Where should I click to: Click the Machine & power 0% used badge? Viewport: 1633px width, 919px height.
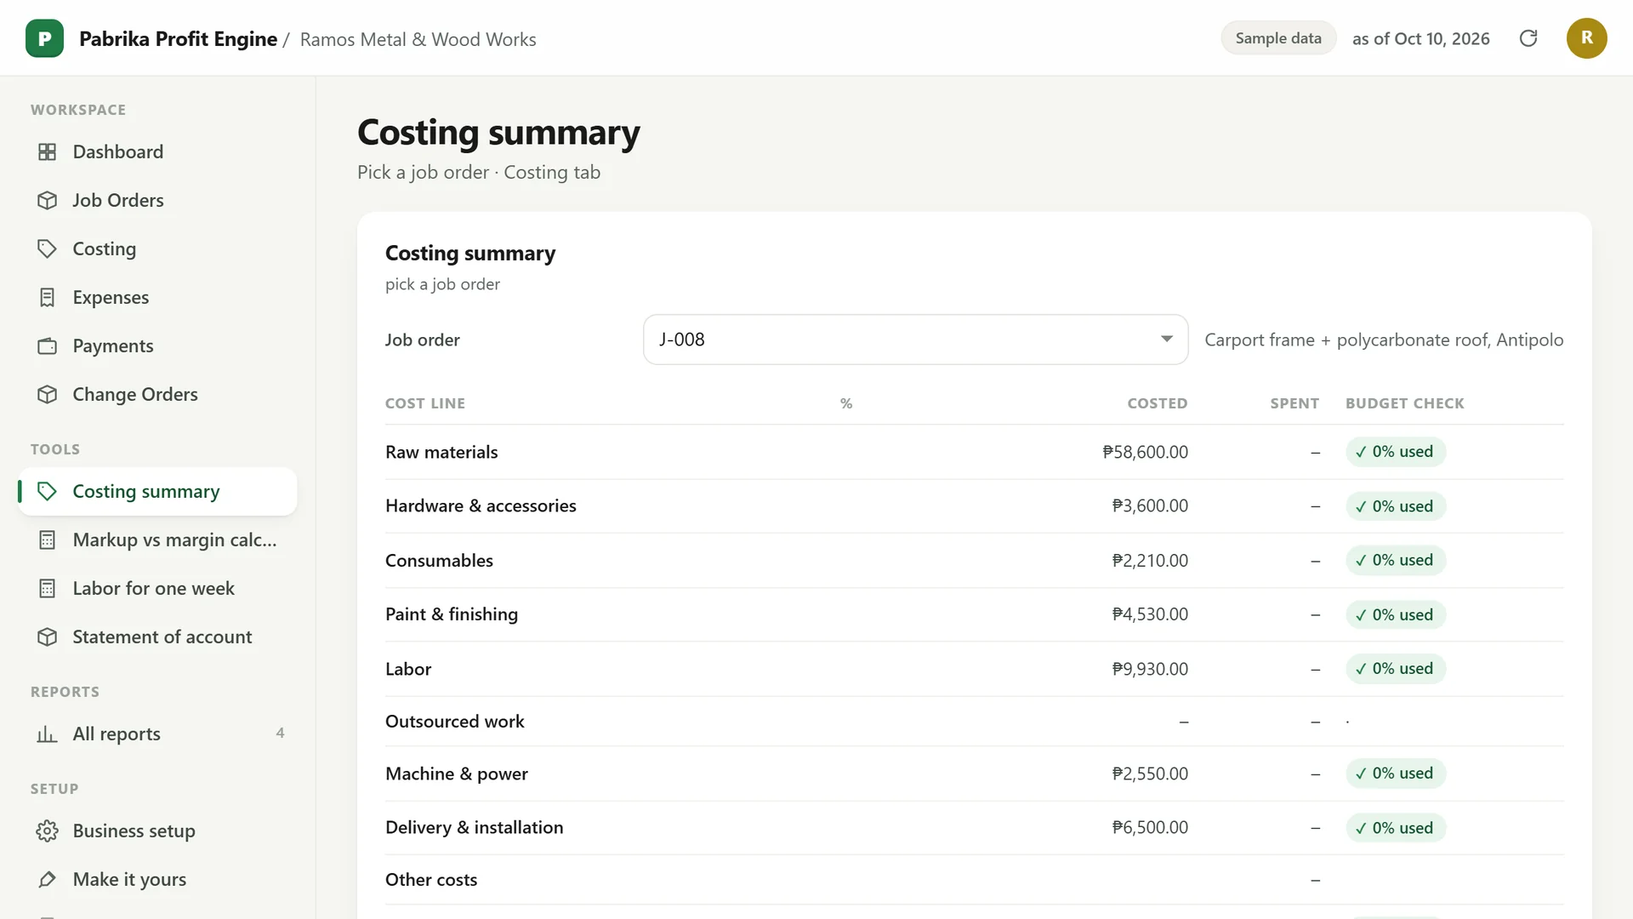coord(1395,773)
